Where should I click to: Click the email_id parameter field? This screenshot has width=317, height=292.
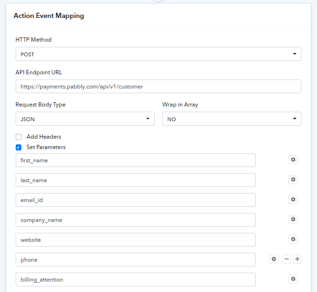pyautogui.click(x=136, y=200)
